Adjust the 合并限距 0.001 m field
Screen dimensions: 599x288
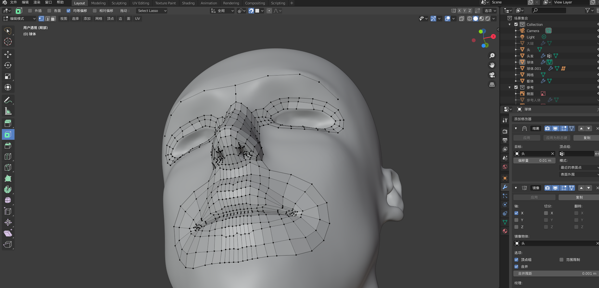556,274
